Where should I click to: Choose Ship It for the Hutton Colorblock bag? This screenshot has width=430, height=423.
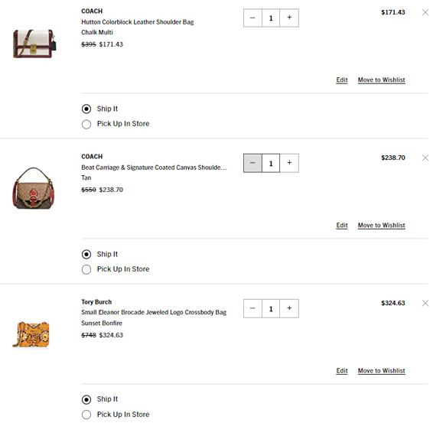tap(86, 109)
